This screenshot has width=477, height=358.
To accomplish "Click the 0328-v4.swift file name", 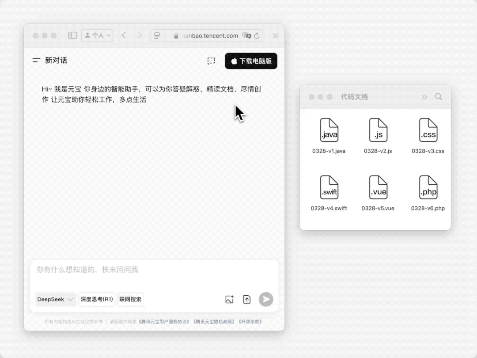I will pyautogui.click(x=329, y=208).
